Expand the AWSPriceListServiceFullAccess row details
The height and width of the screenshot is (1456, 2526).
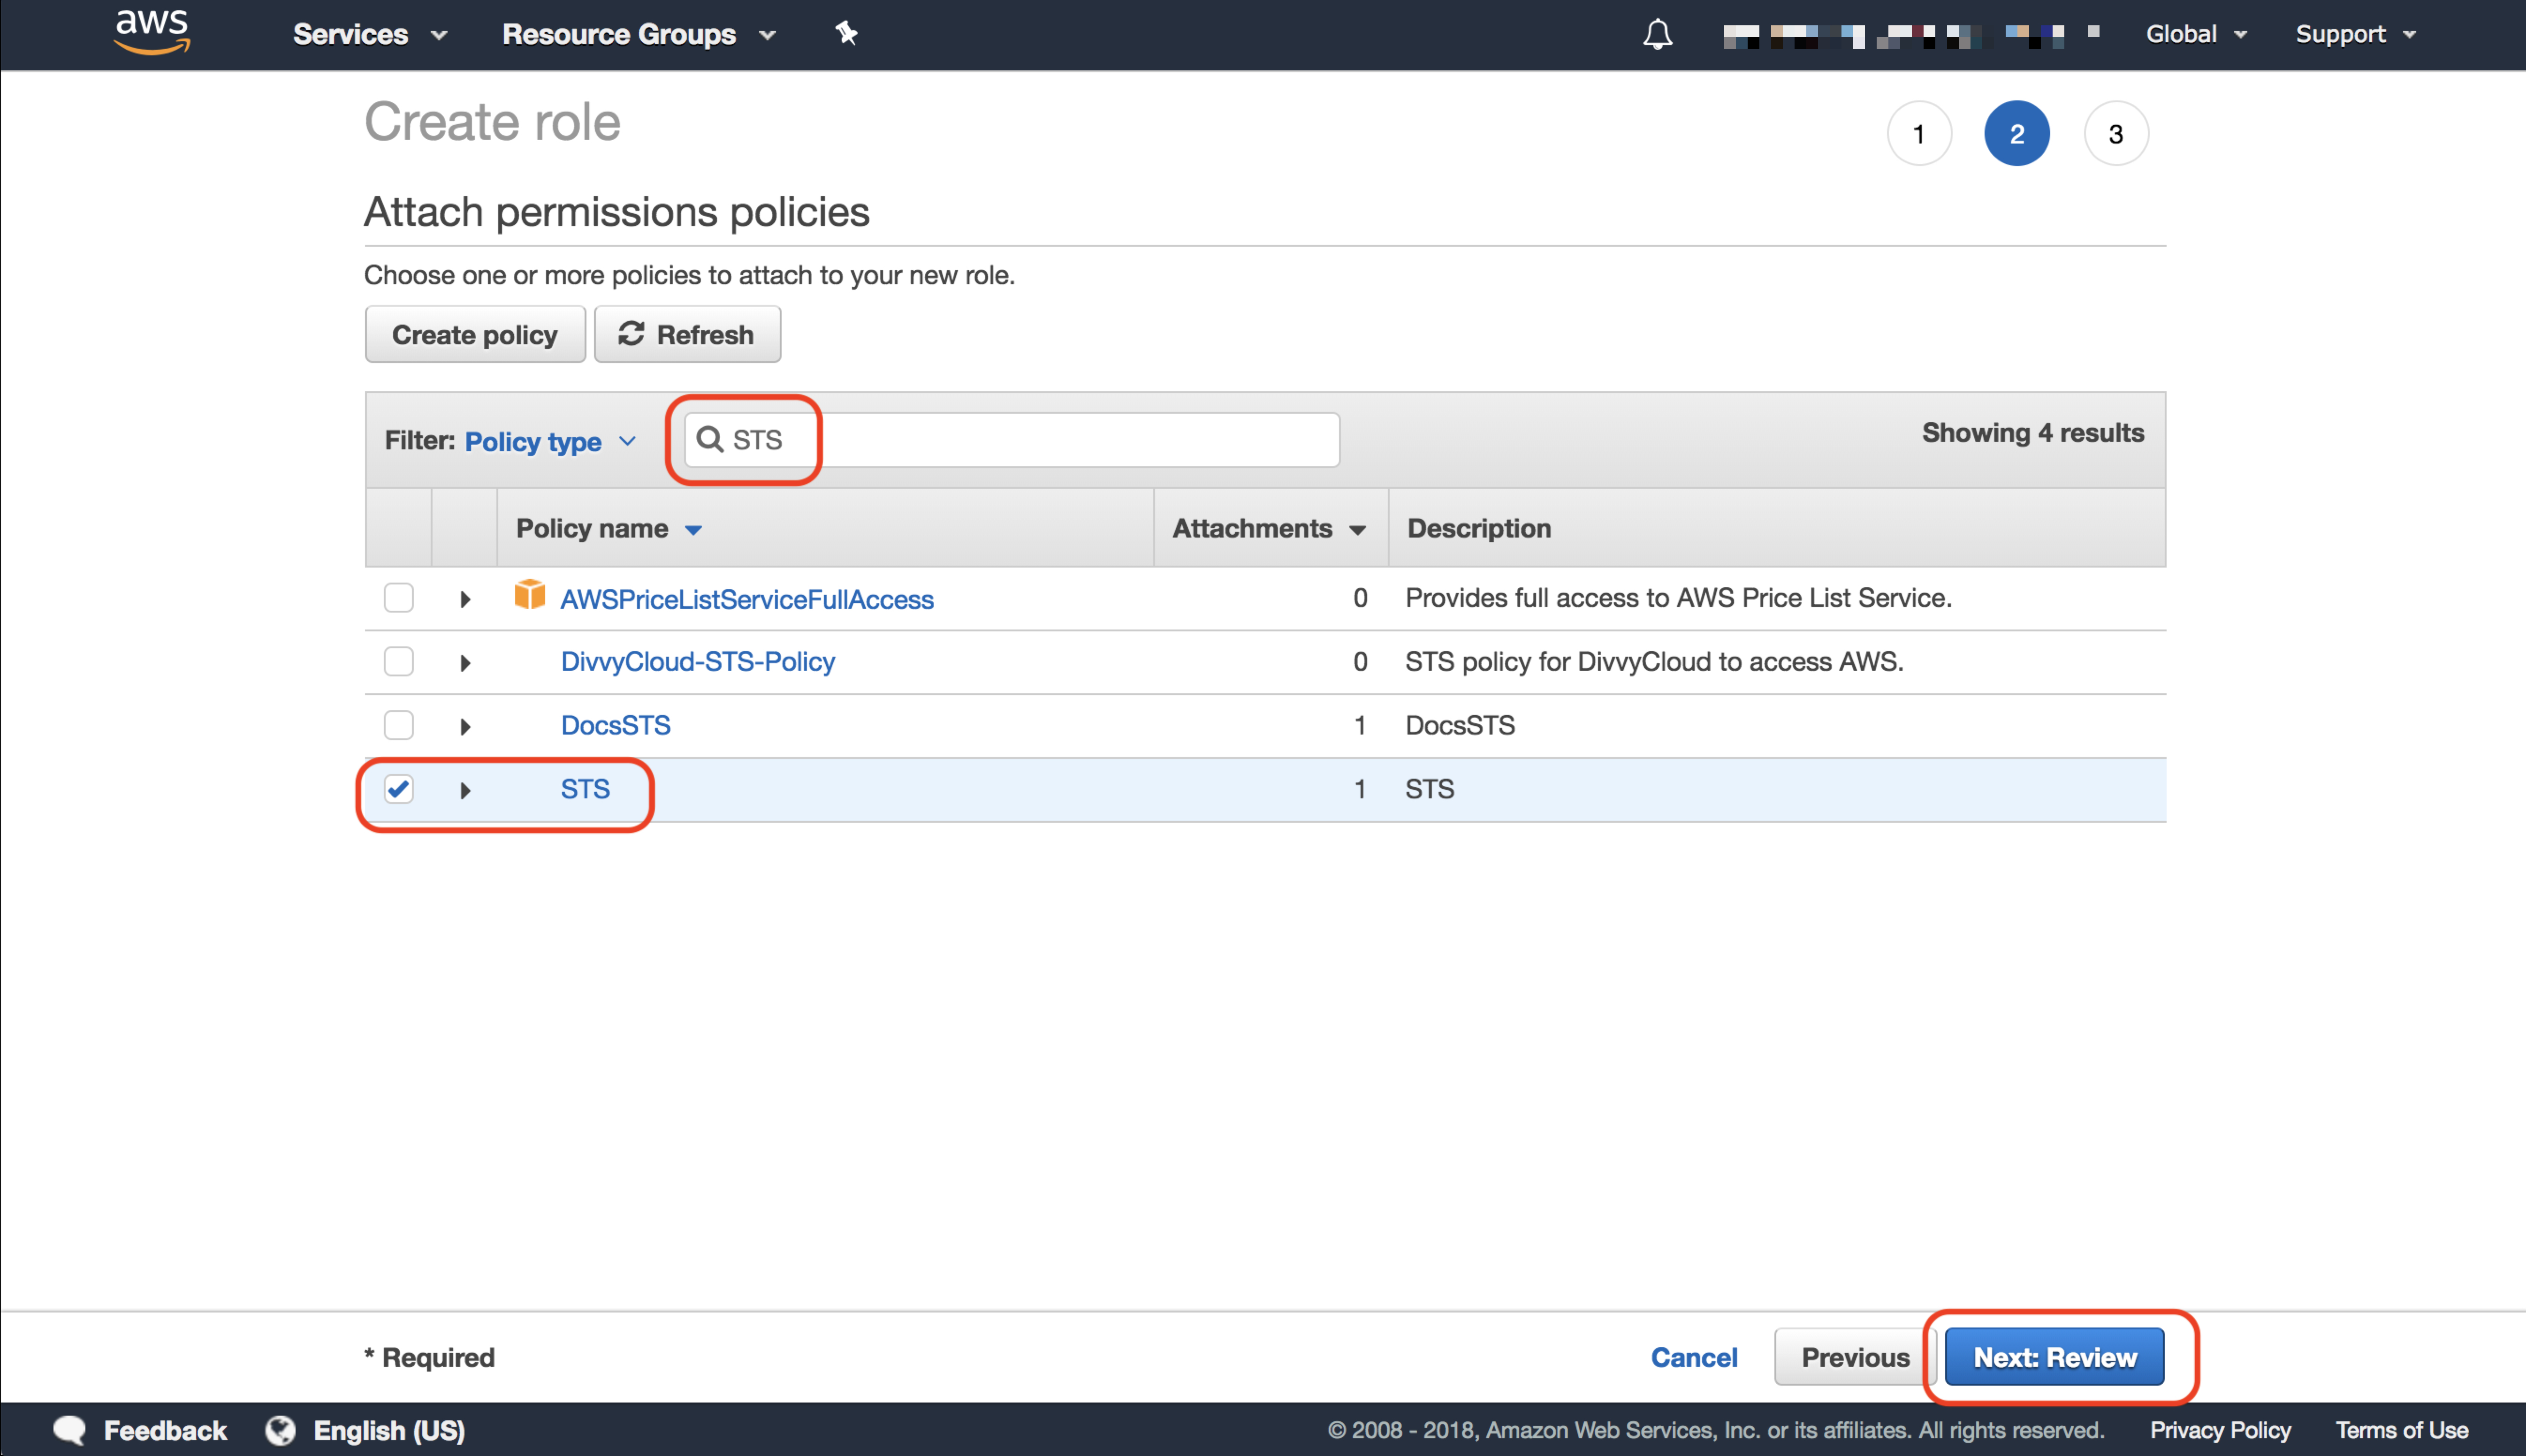click(x=465, y=599)
